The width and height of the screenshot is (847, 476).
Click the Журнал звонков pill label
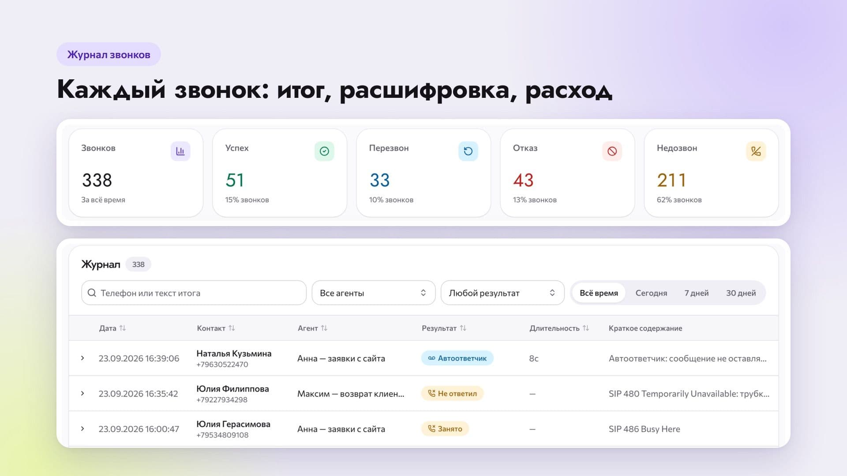109,54
